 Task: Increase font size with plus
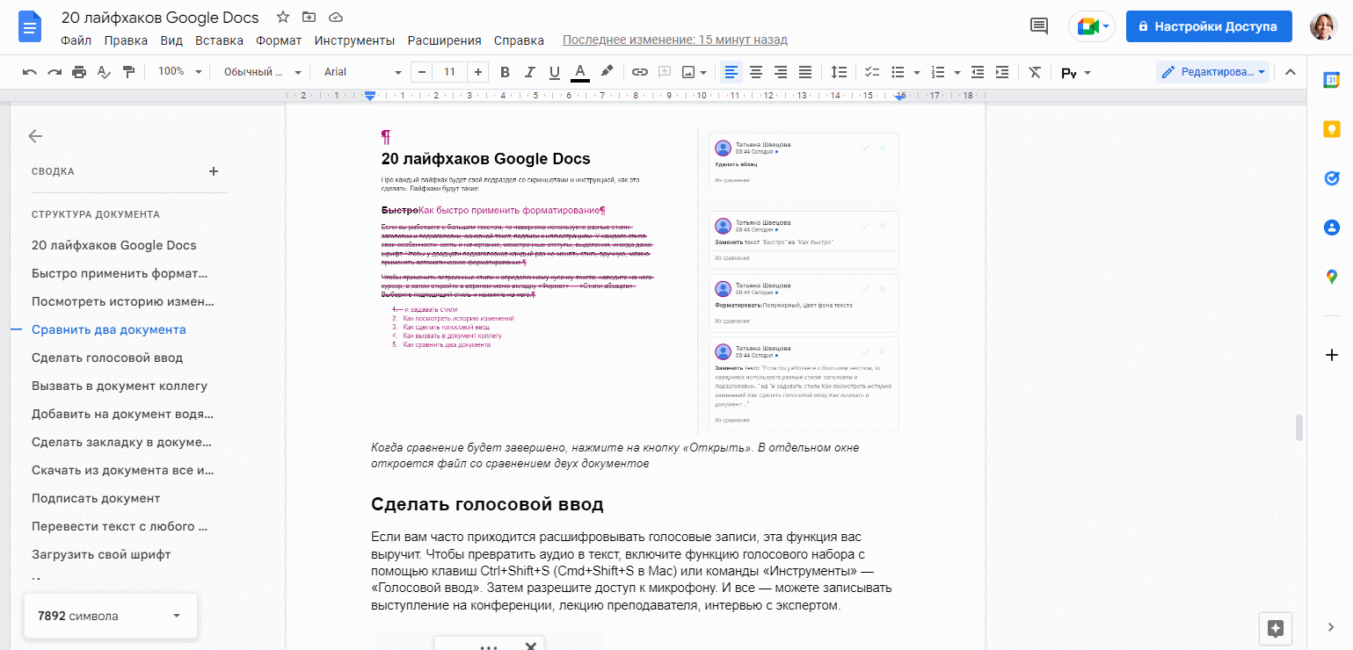pyautogui.click(x=477, y=72)
